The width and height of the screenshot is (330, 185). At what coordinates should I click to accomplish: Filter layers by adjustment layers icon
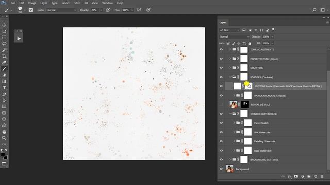click(x=250, y=30)
